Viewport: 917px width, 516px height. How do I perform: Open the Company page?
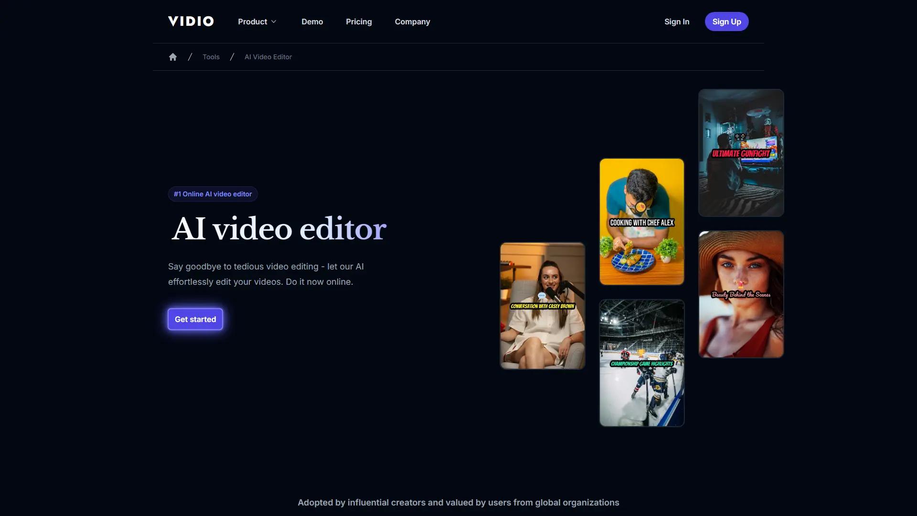(x=412, y=21)
